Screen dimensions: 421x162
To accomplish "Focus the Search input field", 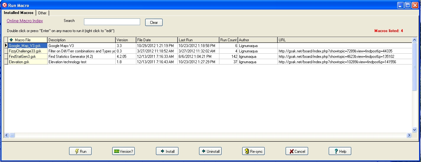I will 112,22.
